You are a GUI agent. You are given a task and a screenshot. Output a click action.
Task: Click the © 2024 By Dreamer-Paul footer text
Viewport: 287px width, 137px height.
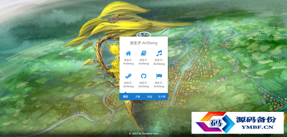coord(144,133)
